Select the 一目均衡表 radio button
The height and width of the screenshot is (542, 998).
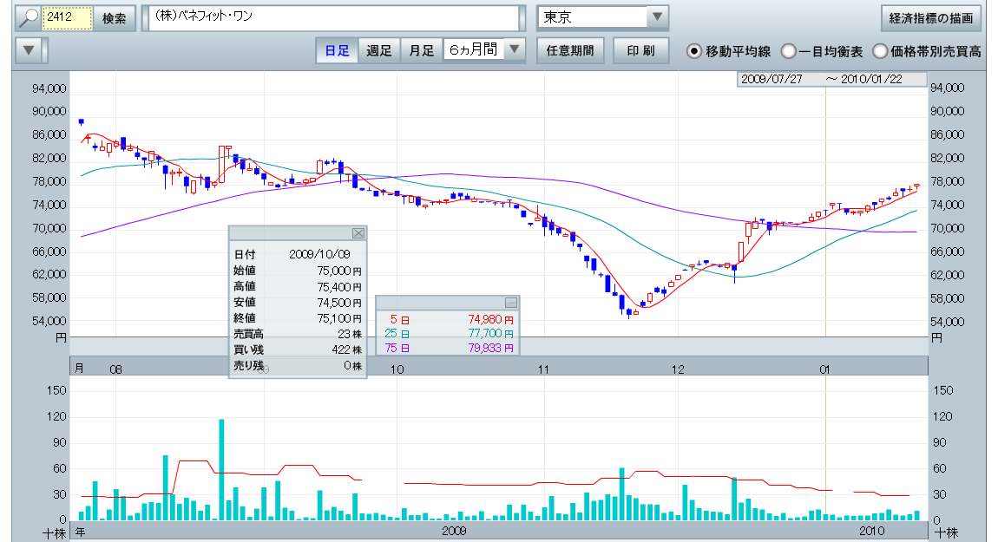pyautogui.click(x=788, y=51)
